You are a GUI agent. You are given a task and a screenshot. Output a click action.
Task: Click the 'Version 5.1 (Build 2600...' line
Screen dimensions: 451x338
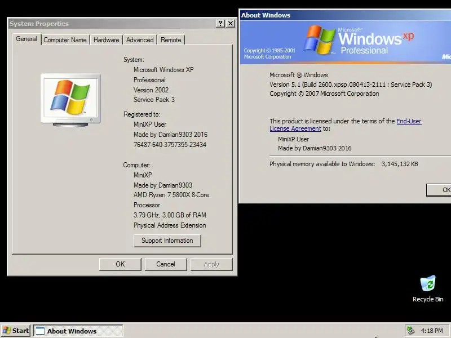351,84
